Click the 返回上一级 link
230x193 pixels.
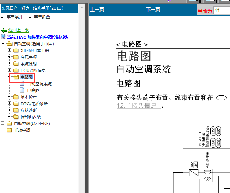(x=18, y=30)
